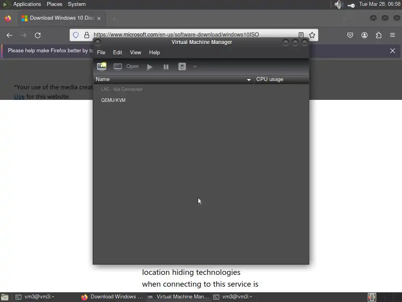Open the View menu in Virtual Machine Manager
This screenshot has width=402, height=302.
pos(135,52)
